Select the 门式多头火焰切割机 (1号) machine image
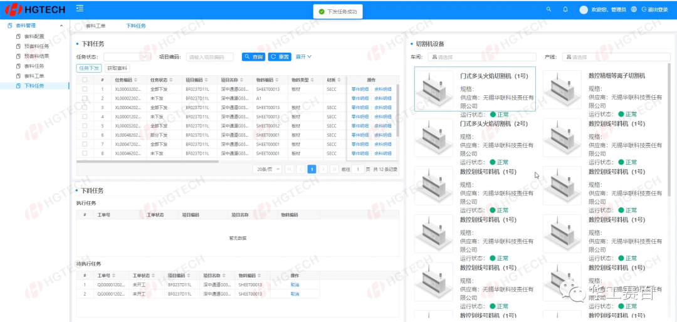The width and height of the screenshot is (677, 322). (x=433, y=89)
